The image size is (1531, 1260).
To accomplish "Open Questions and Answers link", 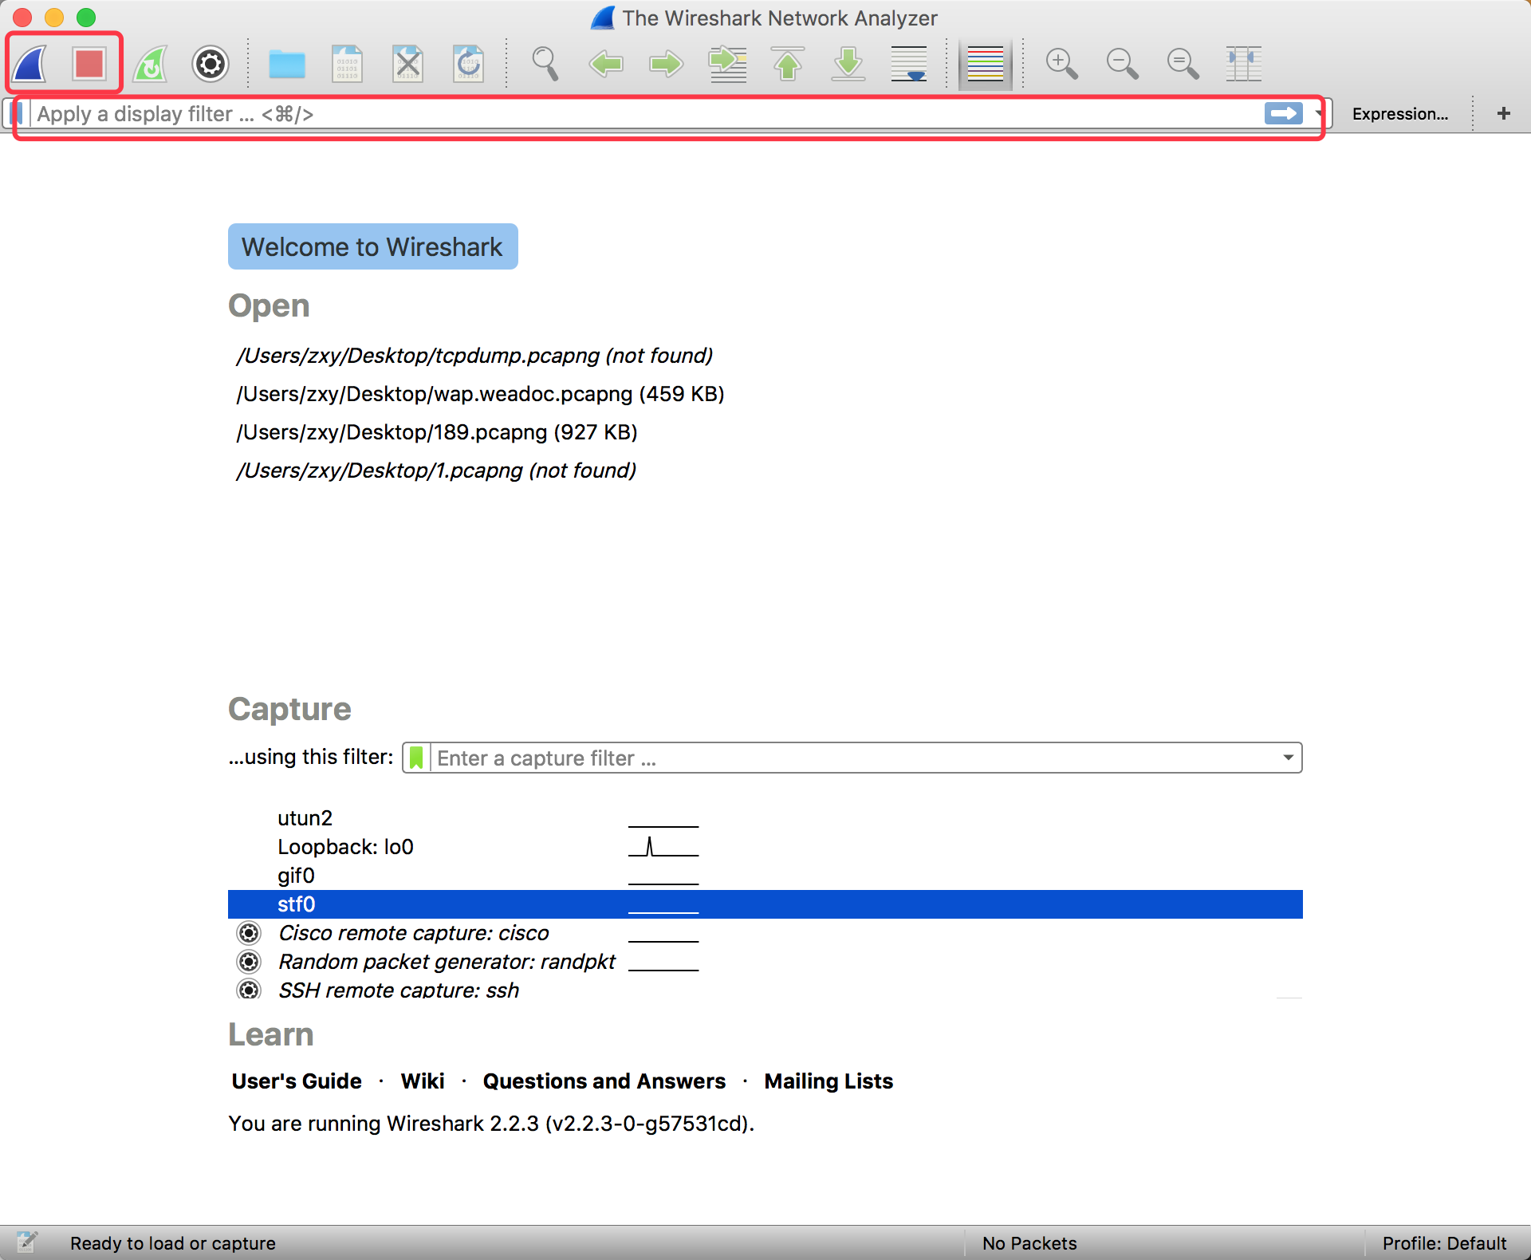I will click(x=604, y=1081).
